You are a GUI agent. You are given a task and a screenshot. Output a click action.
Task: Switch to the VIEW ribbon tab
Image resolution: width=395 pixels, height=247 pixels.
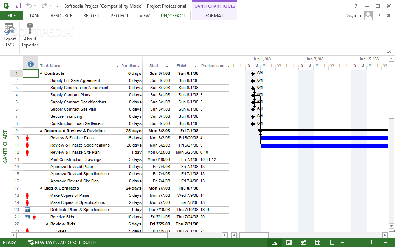click(145, 15)
